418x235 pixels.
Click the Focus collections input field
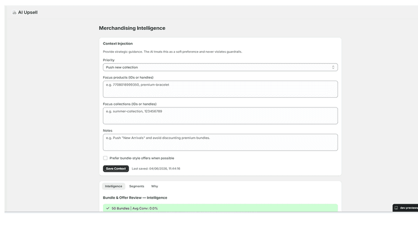click(x=220, y=115)
